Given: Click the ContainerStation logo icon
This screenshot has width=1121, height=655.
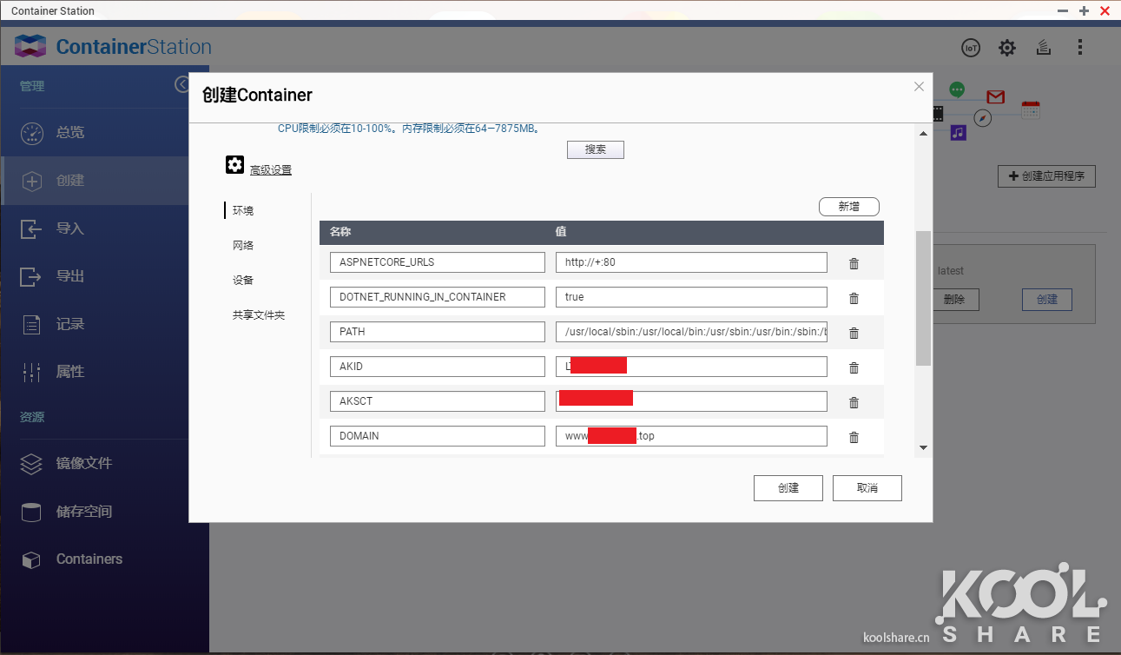Looking at the screenshot, I should (30, 47).
